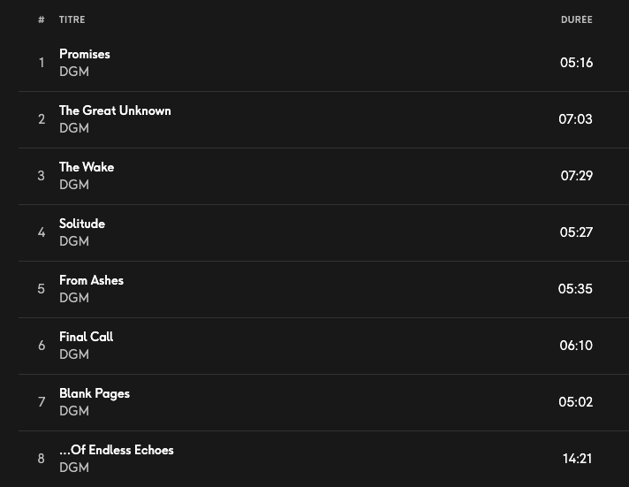Open DGM artist link under Promises
This screenshot has width=629, height=487.
[74, 72]
